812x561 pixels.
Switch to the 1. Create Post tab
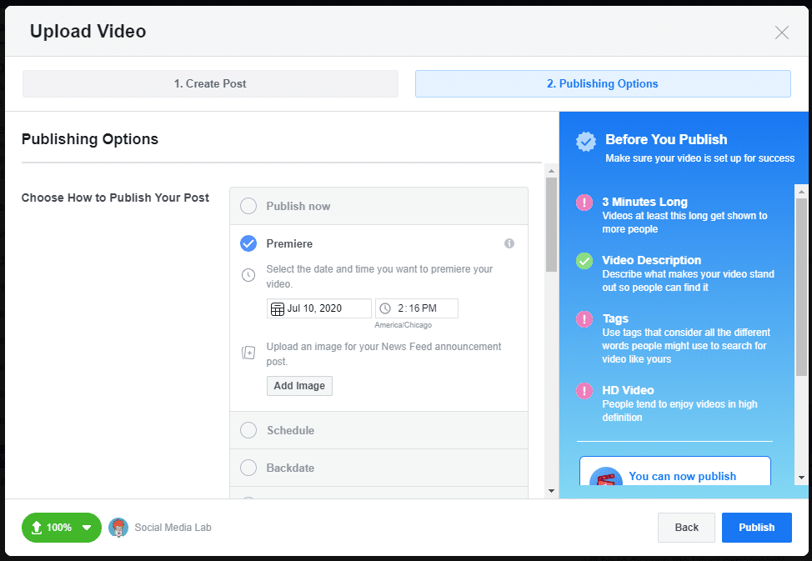tap(210, 83)
